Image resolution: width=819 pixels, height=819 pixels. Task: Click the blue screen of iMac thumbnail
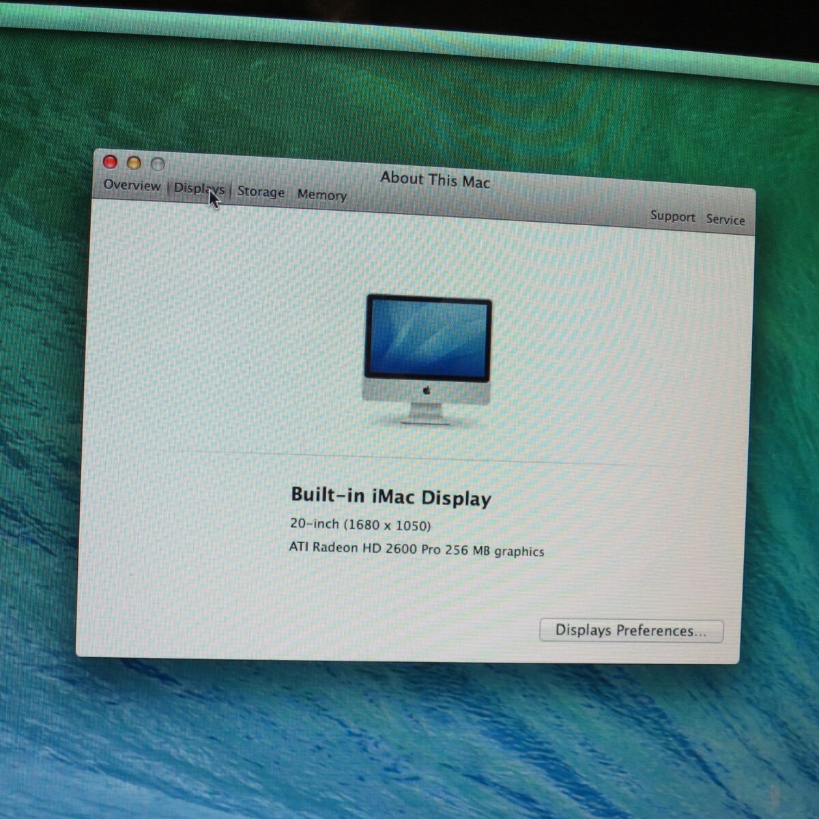427,339
